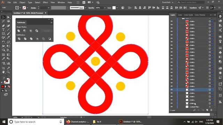Expand the Opacity slider arrow
Image resolution: width=223 pixels, height=125 pixels.
point(105,8)
